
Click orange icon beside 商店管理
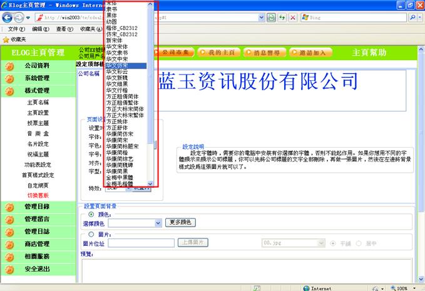coord(9,243)
